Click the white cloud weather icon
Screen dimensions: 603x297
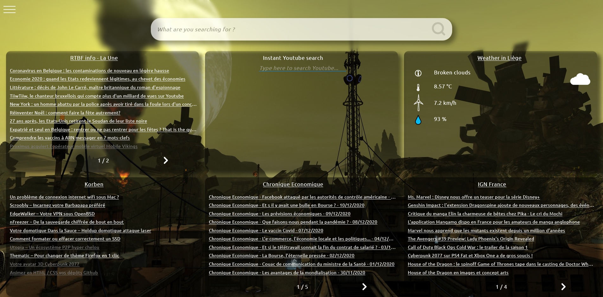tap(580, 79)
